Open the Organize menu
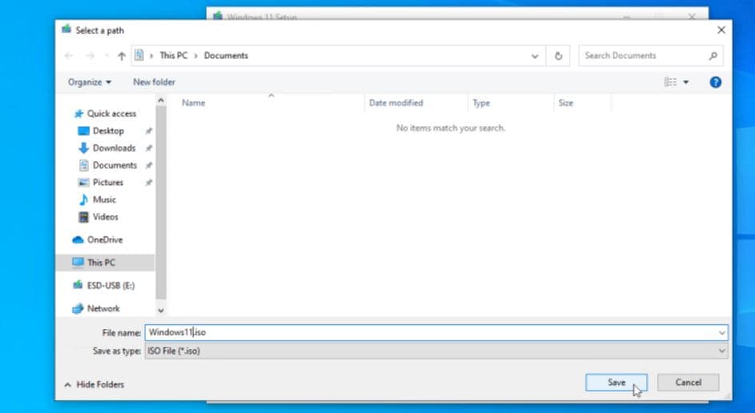Image resolution: width=755 pixels, height=413 pixels. (x=90, y=82)
